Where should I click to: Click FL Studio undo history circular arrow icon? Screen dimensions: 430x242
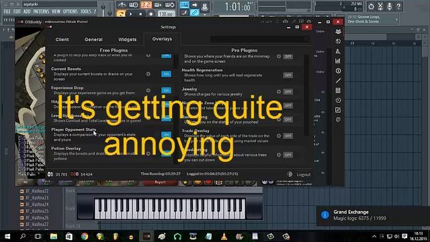(371, 6)
